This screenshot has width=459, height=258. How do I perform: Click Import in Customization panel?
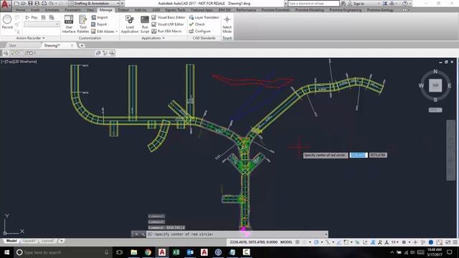coord(100,17)
